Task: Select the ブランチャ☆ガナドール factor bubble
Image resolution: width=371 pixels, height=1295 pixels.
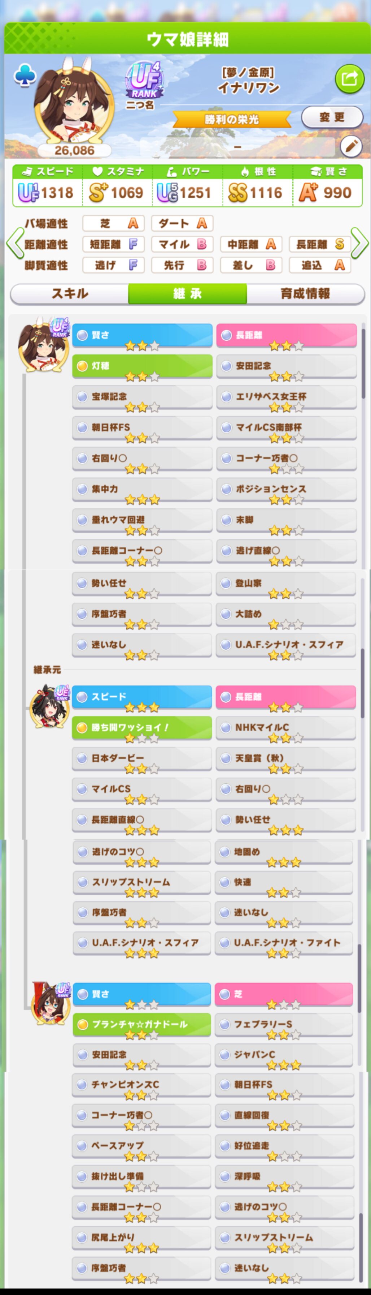Action: pos(142,1024)
